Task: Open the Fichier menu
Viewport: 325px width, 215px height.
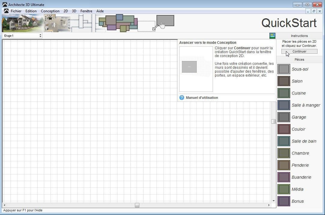Action: point(16,11)
